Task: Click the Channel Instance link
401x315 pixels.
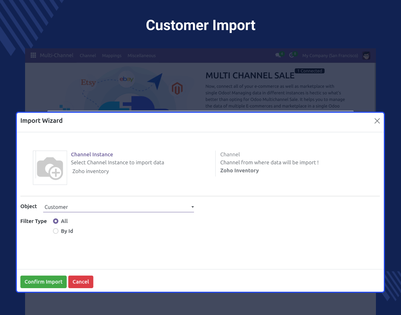Action: tap(92, 154)
